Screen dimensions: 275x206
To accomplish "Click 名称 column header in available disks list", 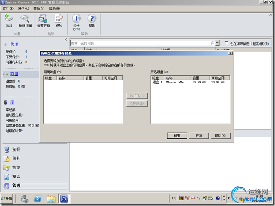I will tap(70, 78).
